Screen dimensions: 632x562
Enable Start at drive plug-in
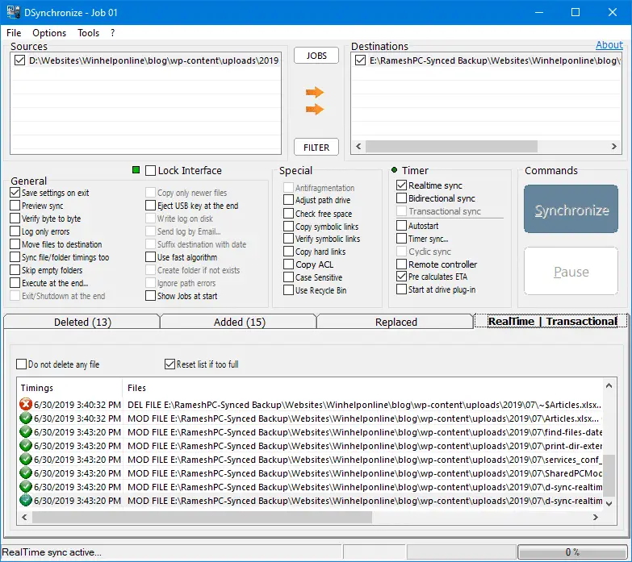(x=401, y=289)
